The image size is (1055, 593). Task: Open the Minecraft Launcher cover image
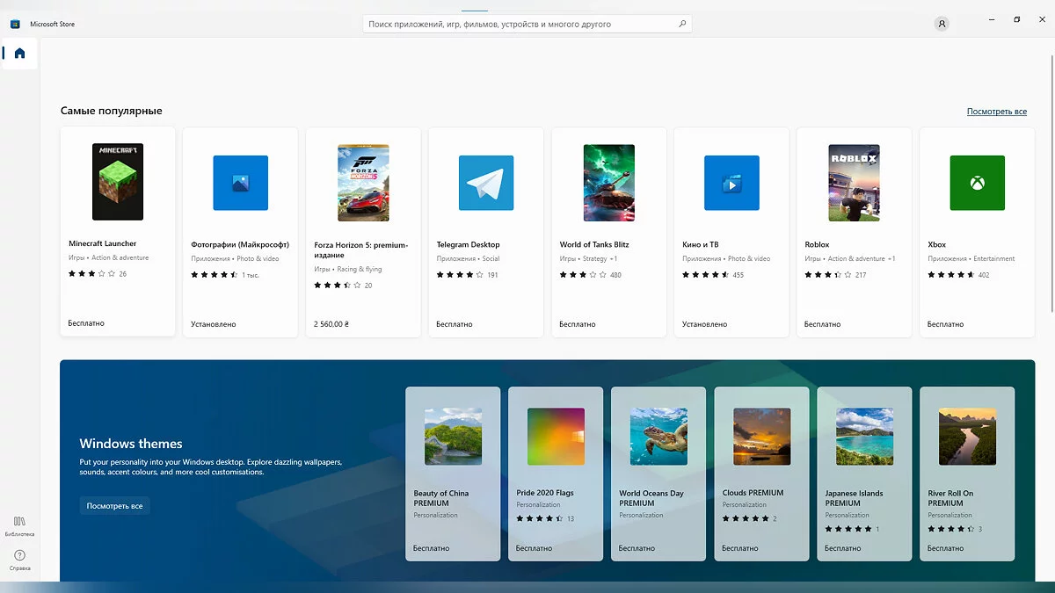pos(118,182)
